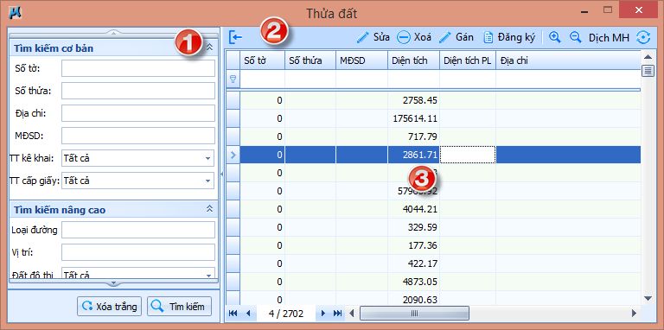Click the Xoá delete icon
This screenshot has height=330, width=664.
[404, 38]
